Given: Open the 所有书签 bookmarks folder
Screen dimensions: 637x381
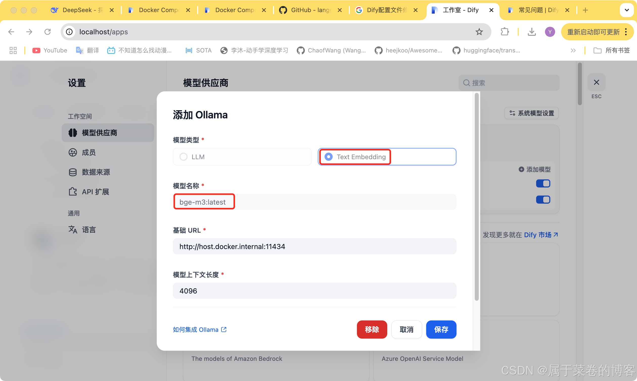Looking at the screenshot, I should point(611,50).
